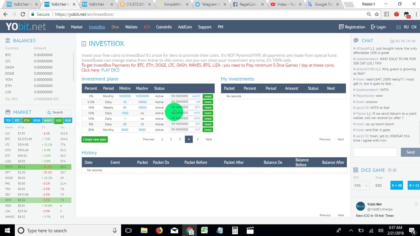
Task: Click the Chat speech bubble icon
Action: (x=356, y=41)
